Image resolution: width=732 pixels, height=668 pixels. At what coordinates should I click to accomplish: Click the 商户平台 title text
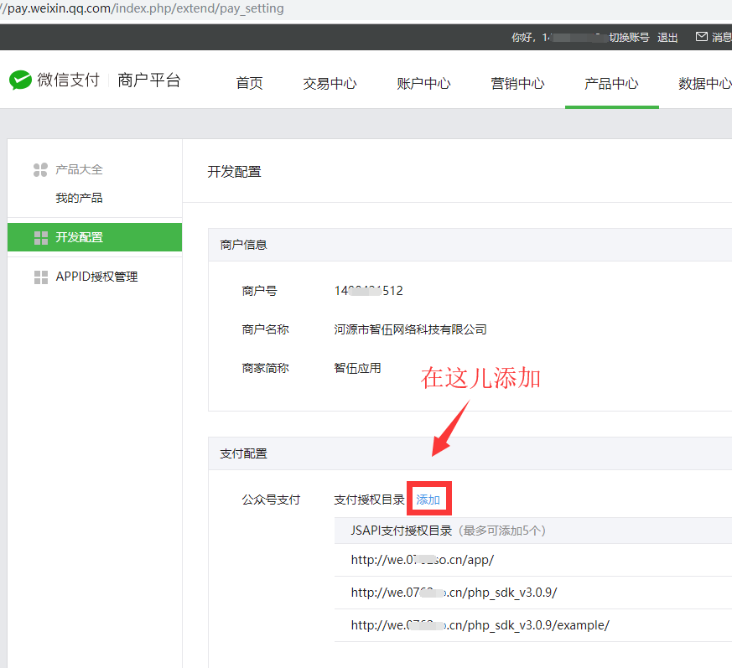pos(149,80)
